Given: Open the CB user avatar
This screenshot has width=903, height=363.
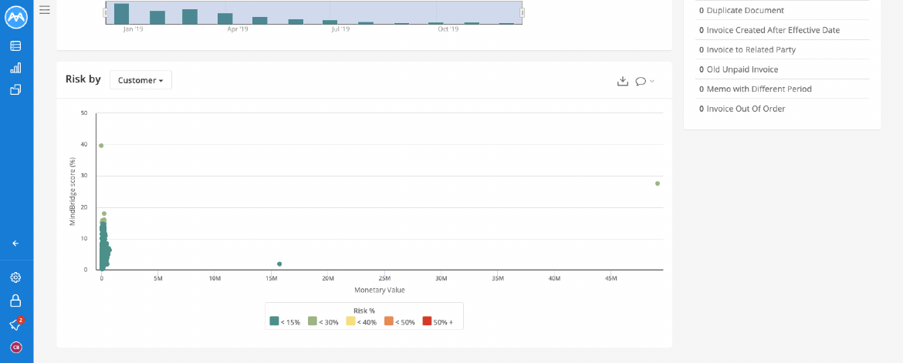Looking at the screenshot, I should tap(15, 347).
